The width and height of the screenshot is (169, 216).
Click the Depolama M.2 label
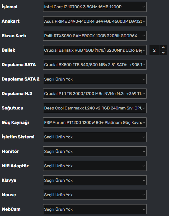pos(17,94)
